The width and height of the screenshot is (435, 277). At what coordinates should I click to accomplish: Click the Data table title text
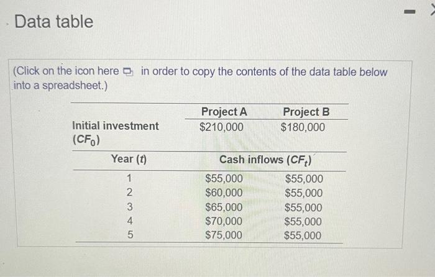point(54,22)
